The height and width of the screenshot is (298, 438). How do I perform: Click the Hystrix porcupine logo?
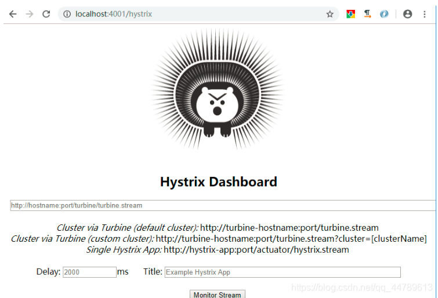click(x=218, y=90)
